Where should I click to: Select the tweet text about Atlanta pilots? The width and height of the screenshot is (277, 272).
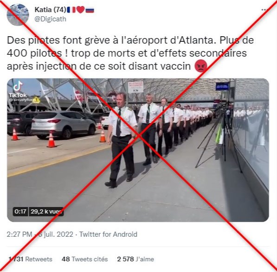tap(130, 53)
